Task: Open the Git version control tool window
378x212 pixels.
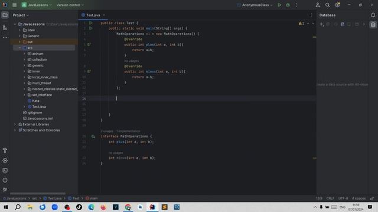Action: 5,190
